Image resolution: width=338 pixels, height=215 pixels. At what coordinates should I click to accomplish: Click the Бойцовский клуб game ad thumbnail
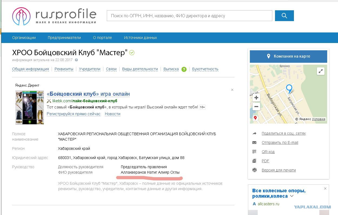(29, 107)
